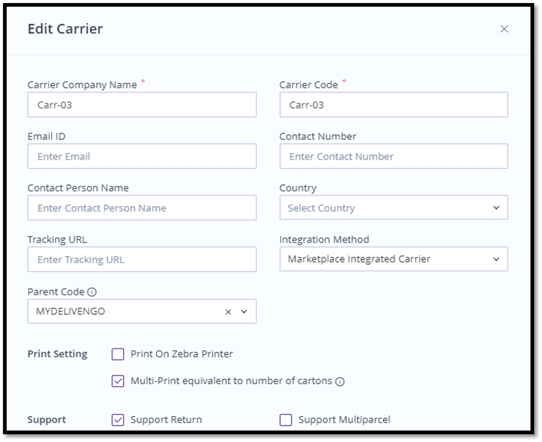The height and width of the screenshot is (442, 542).
Task: Open the info icon beside Multi-Print option
Action: point(340,382)
